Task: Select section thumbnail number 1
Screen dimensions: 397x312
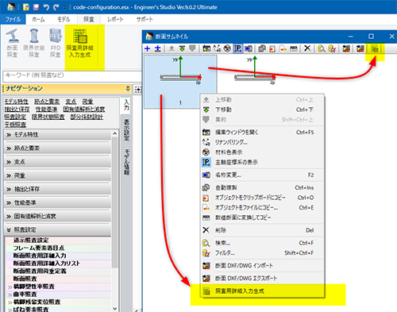Action: (180, 82)
